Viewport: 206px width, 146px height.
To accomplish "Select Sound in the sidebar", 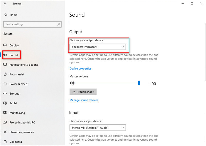I will tap(14, 55).
